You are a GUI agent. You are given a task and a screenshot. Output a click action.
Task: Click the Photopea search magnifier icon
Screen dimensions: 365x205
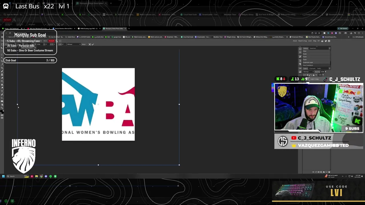point(57,41)
